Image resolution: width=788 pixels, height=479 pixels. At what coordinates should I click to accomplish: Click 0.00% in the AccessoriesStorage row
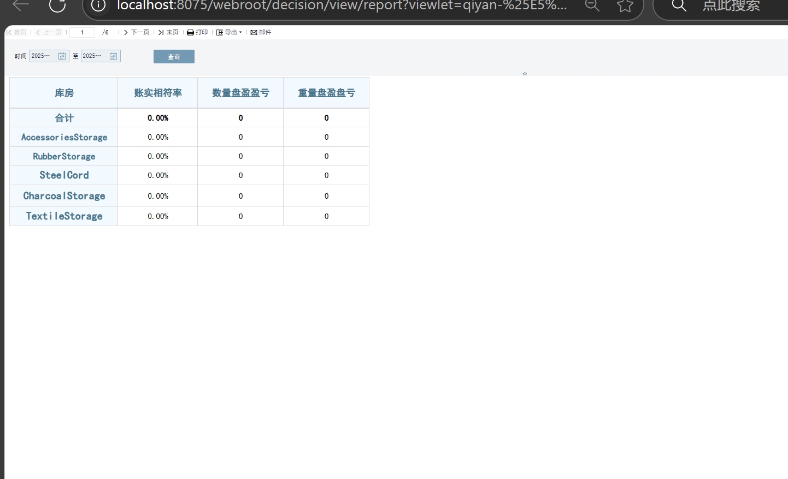158,137
